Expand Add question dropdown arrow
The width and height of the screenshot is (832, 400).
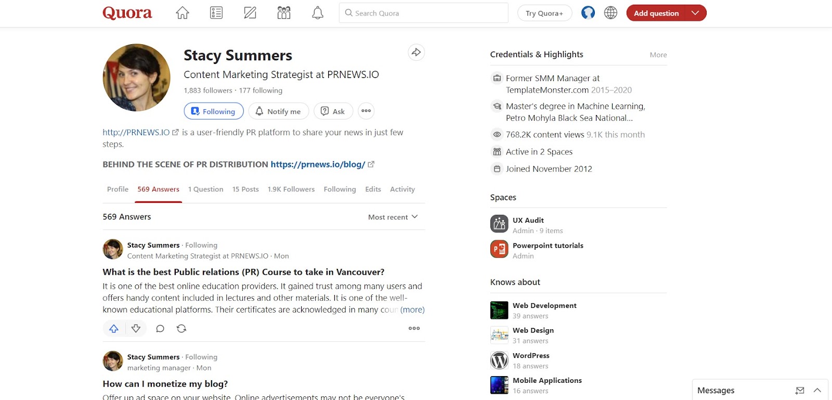[x=695, y=13]
